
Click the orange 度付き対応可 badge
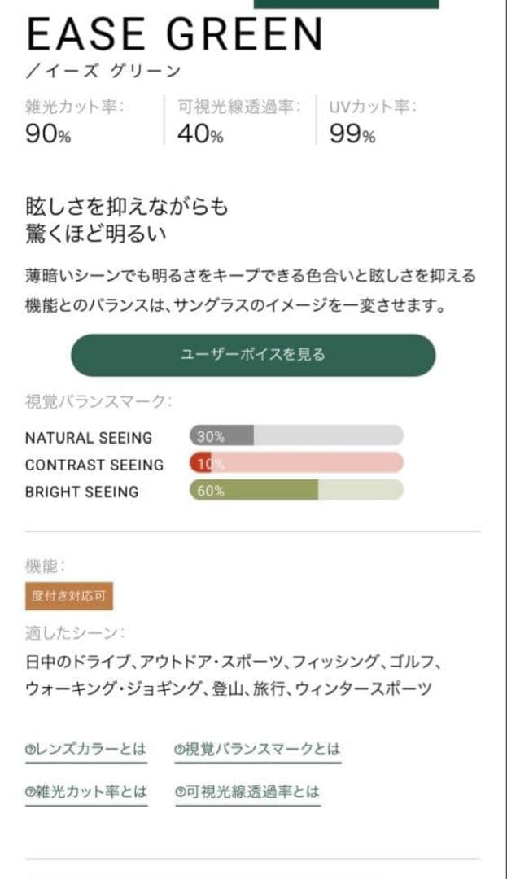[x=69, y=596]
